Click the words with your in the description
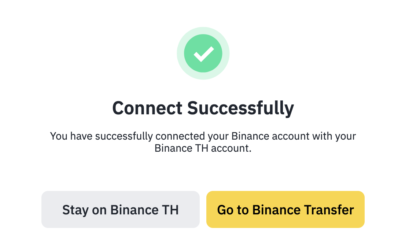Screen dimensions: 398x247 [334, 136]
